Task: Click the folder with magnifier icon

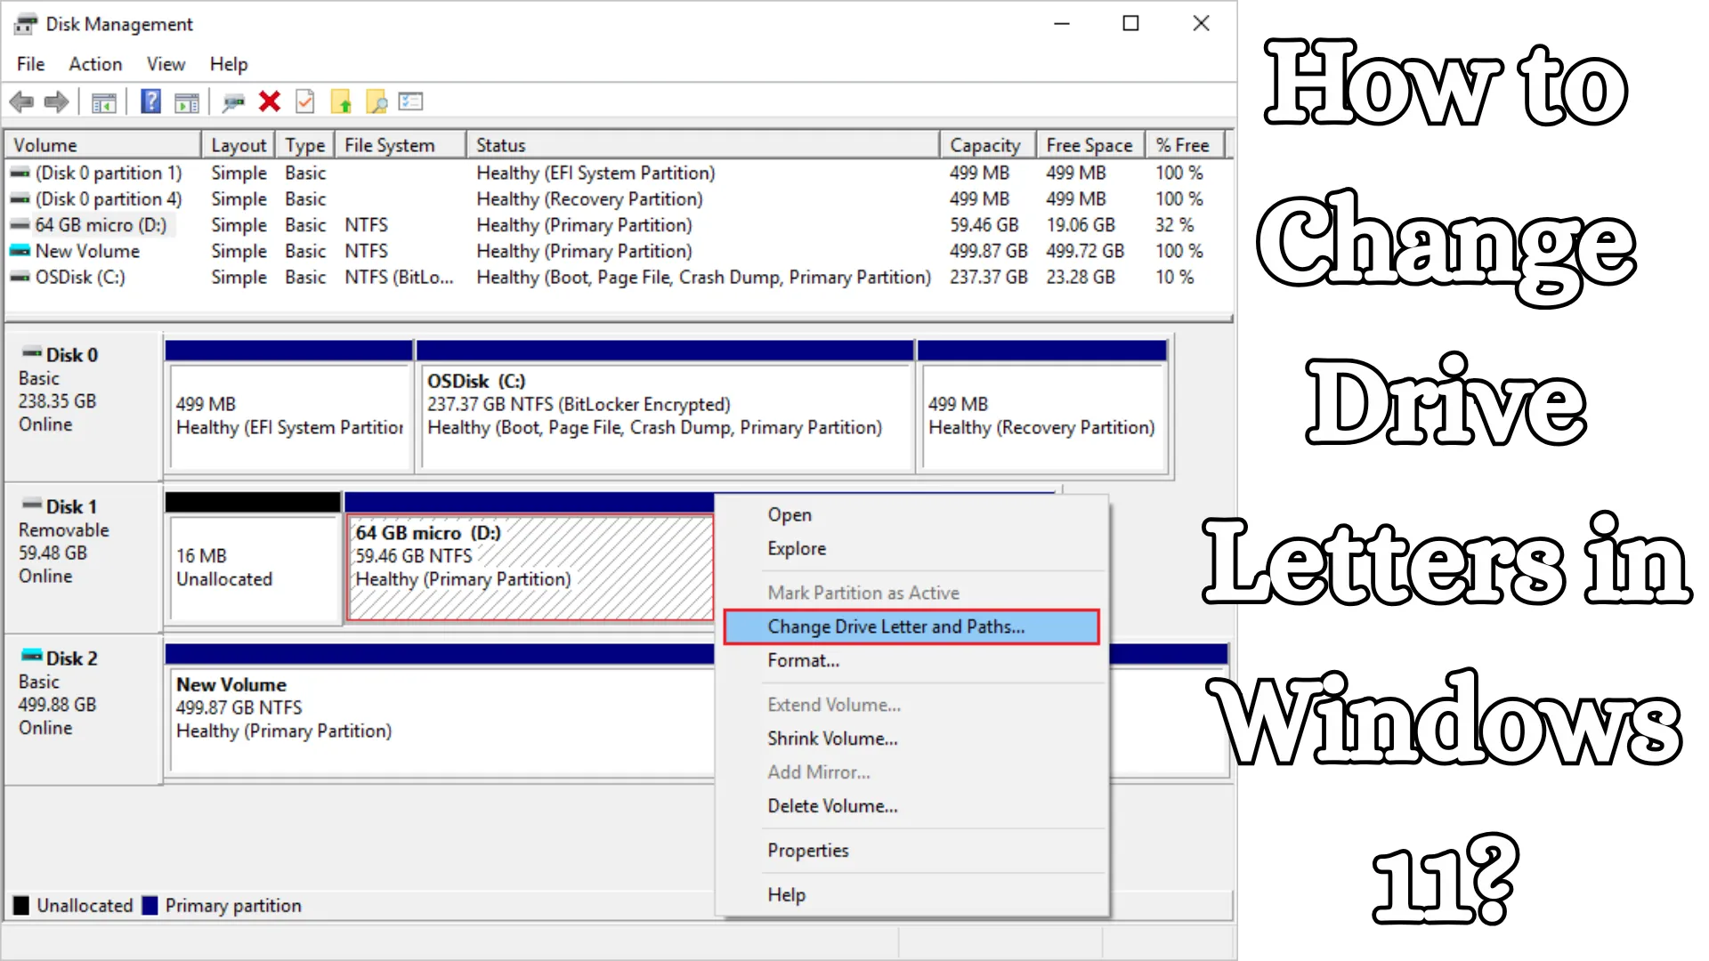Action: tap(377, 102)
